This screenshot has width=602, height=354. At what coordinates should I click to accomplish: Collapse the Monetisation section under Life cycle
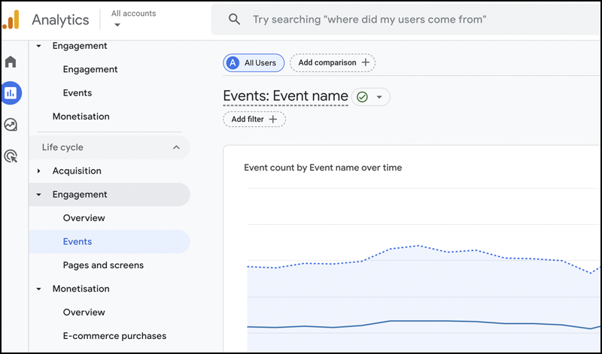tap(39, 289)
